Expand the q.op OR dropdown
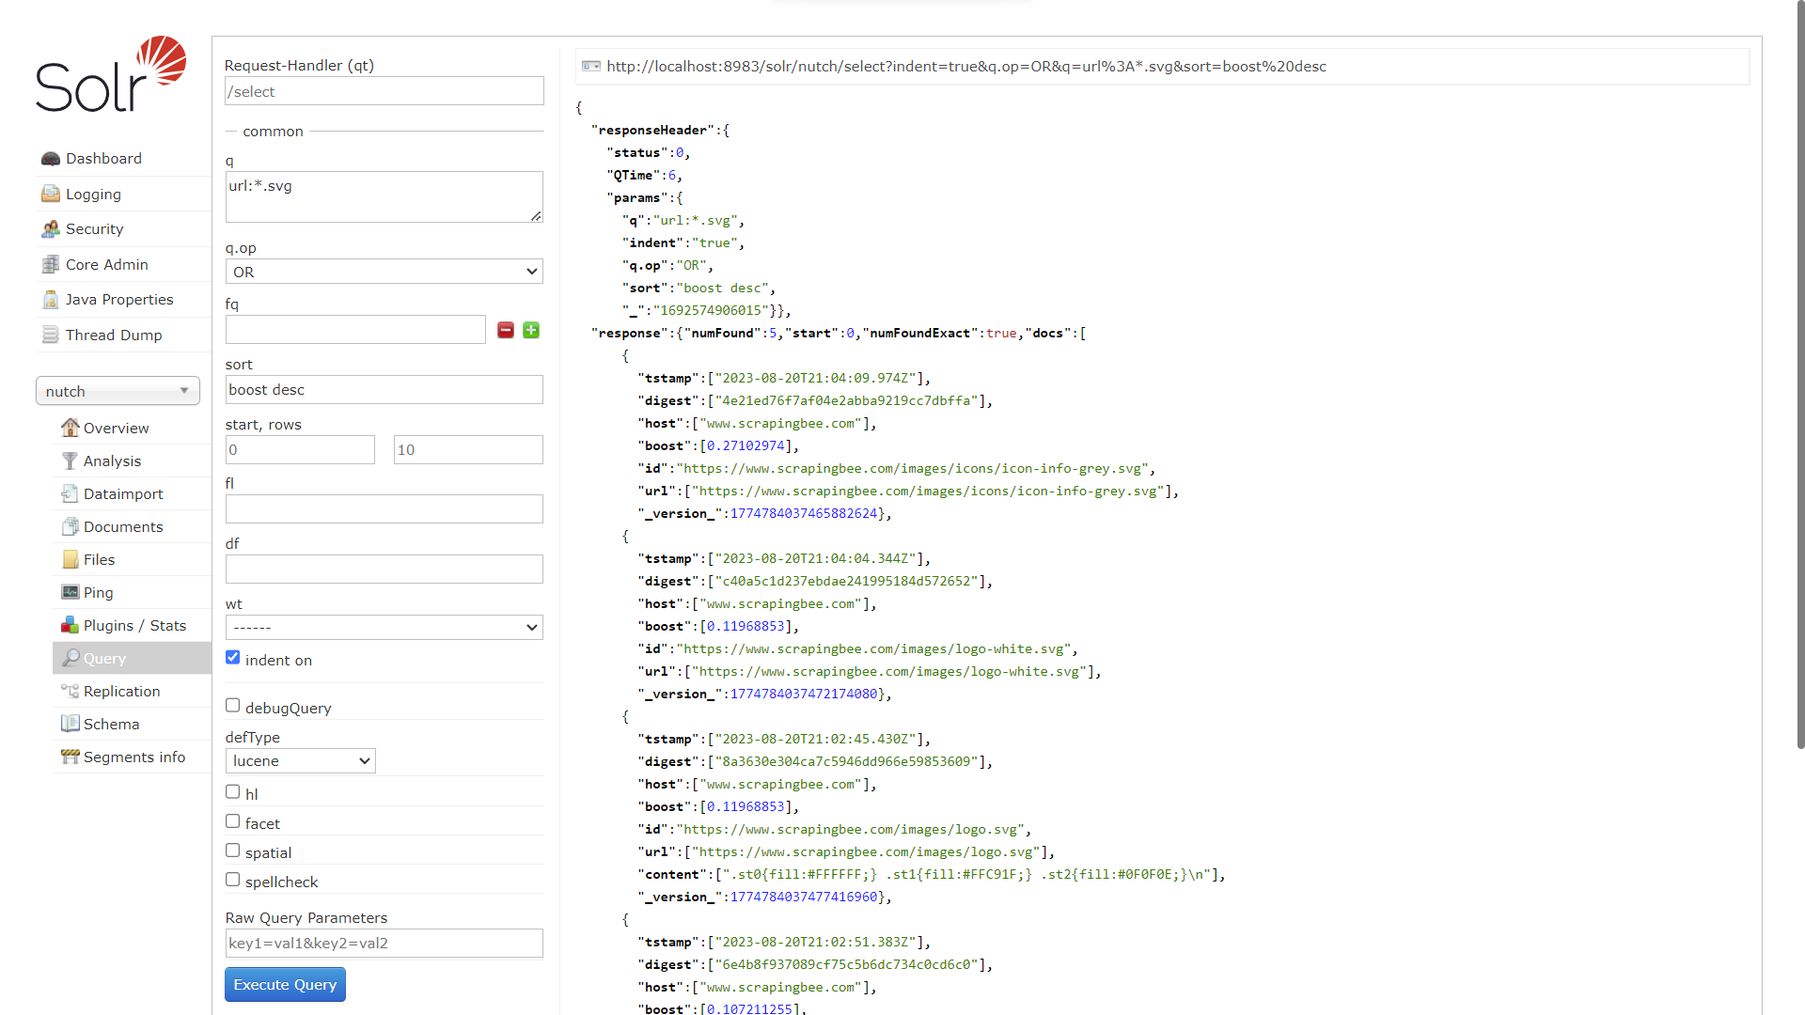 (383, 272)
